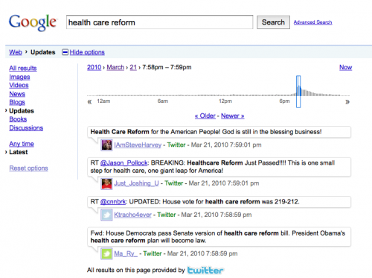Image resolution: width=372 pixels, height=278 pixels.
Task: Open the @Jason_Pollock mention link
Action: pyautogui.click(x=124, y=163)
